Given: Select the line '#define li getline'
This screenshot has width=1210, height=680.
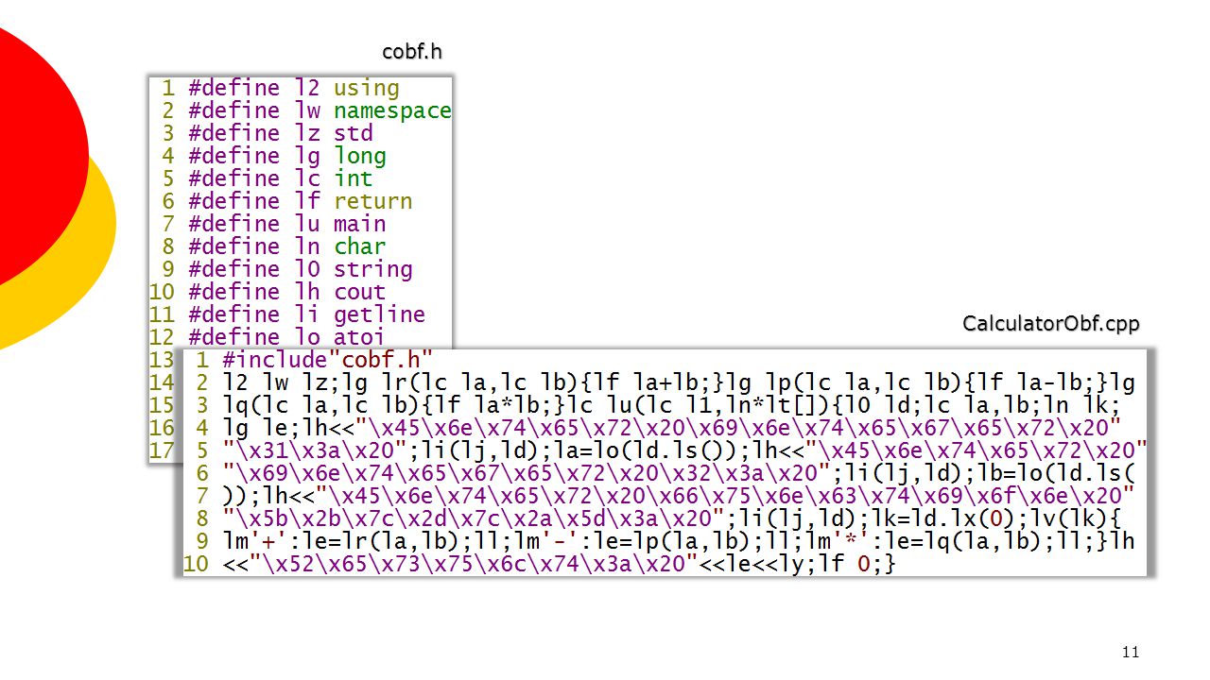Looking at the screenshot, I should point(307,314).
